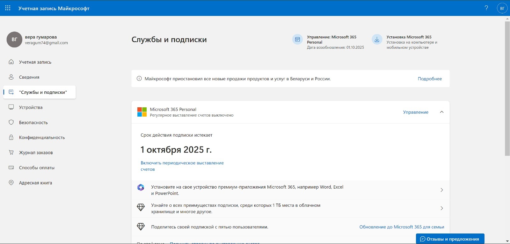Click the lock icon next to Конфиденциальность
The height and width of the screenshot is (244, 510).
click(11, 137)
